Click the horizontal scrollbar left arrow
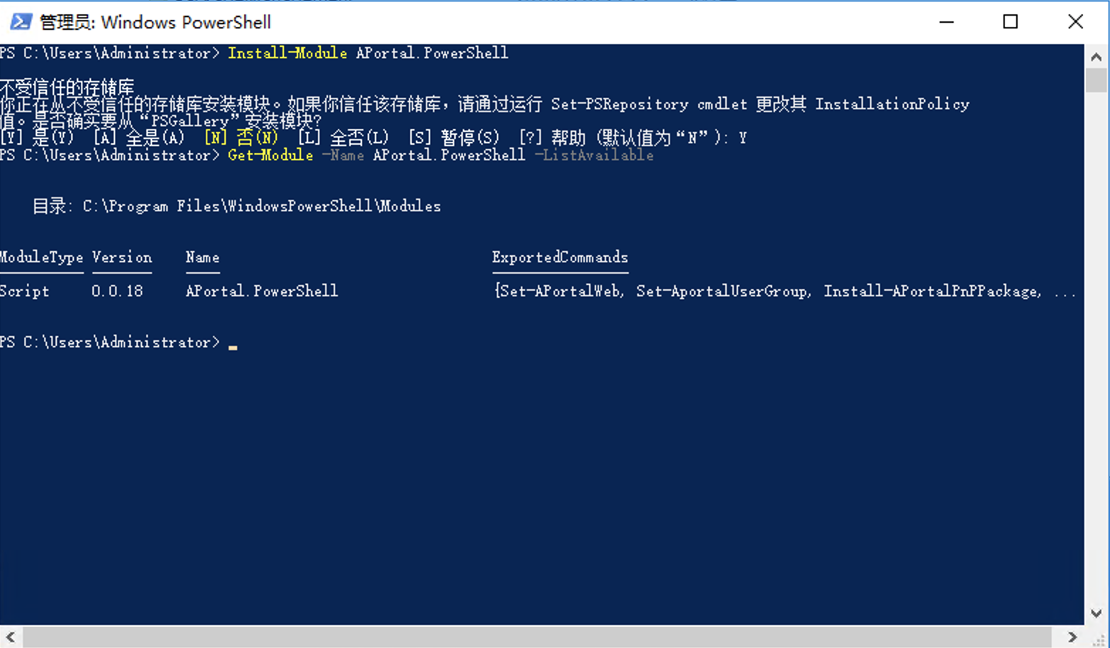Image resolution: width=1110 pixels, height=648 pixels. (11, 637)
